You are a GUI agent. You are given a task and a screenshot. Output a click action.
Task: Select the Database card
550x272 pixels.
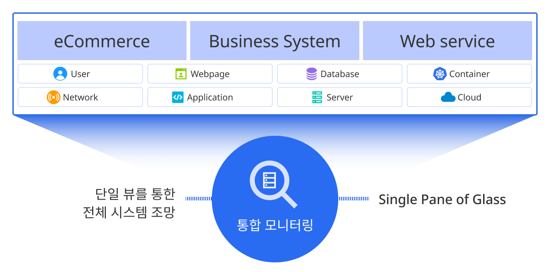(340, 73)
